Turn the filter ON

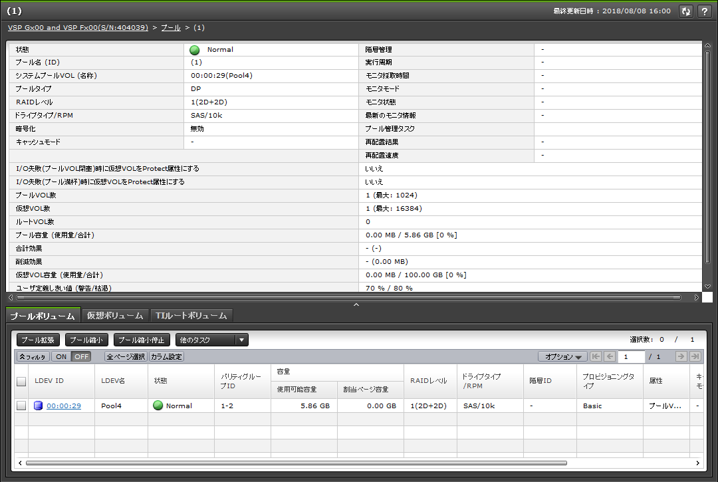tap(61, 357)
